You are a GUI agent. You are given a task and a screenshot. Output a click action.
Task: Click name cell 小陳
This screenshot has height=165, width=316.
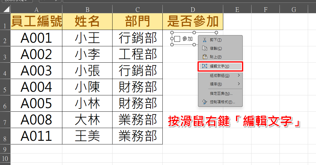coord(87,87)
